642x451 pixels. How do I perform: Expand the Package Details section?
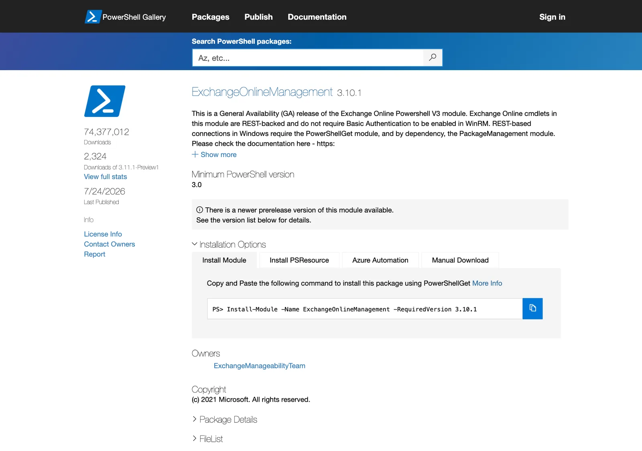(225, 419)
